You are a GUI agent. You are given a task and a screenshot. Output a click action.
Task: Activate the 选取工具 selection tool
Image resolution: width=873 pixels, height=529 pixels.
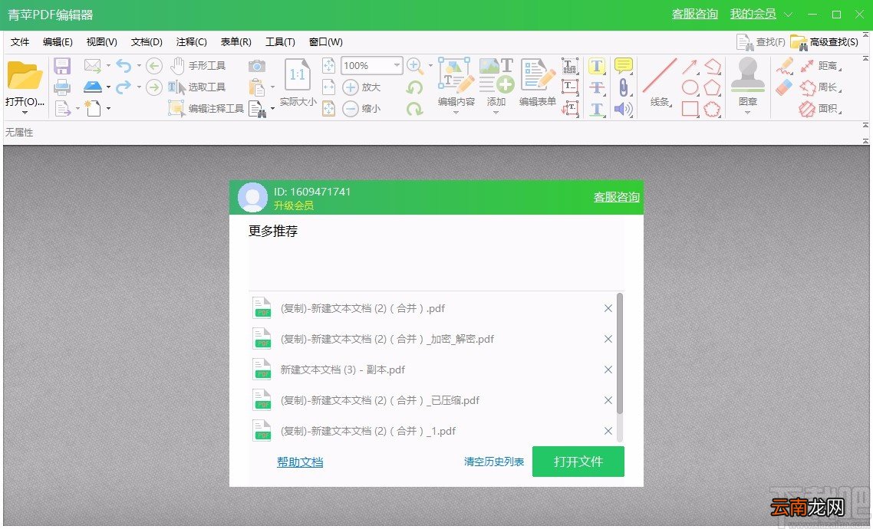pyautogui.click(x=196, y=87)
